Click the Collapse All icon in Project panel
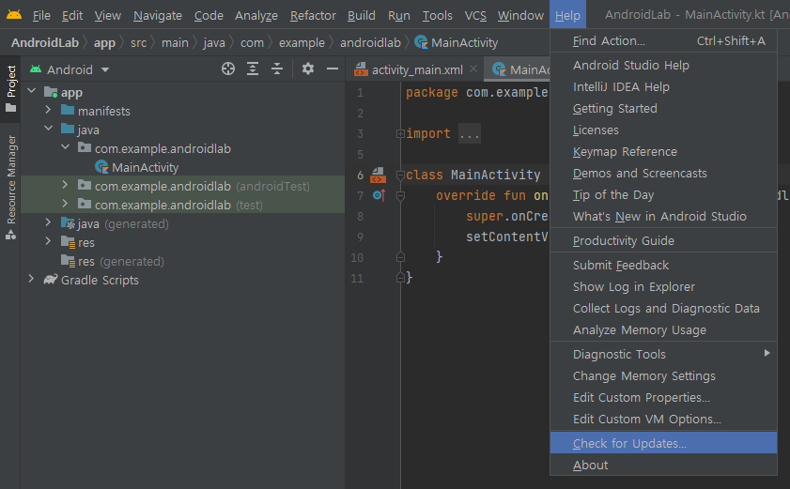790x489 pixels. [x=277, y=69]
